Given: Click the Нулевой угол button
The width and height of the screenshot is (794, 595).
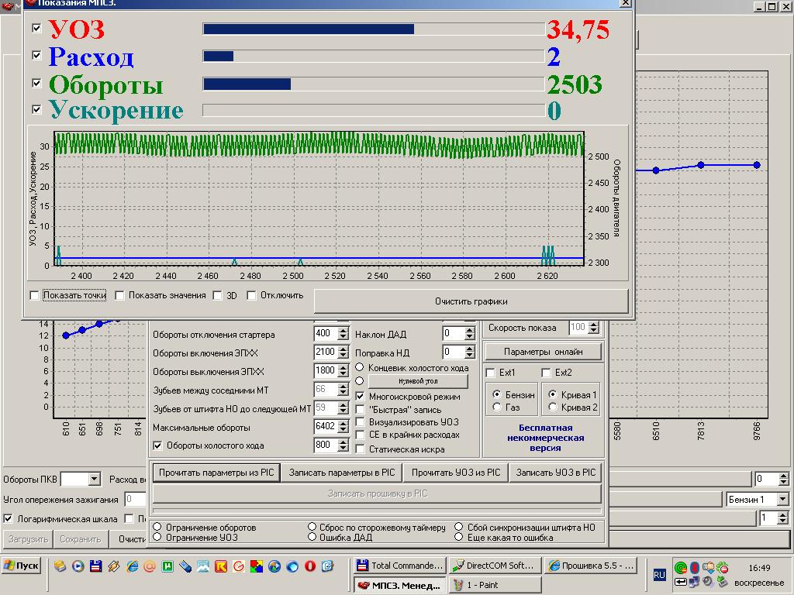Looking at the screenshot, I should tap(418, 381).
